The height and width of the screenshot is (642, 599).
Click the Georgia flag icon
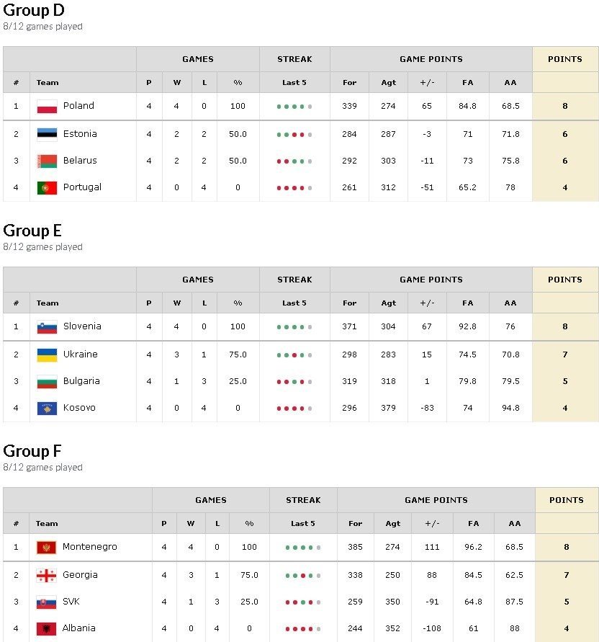click(46, 576)
